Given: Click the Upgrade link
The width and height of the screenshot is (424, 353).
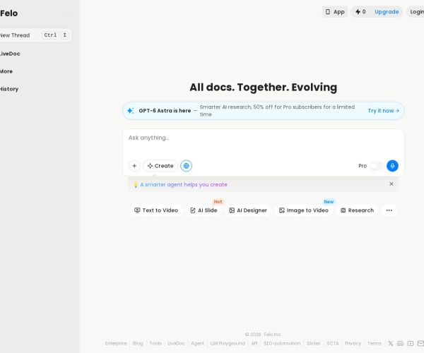Looking at the screenshot, I should 387,12.
